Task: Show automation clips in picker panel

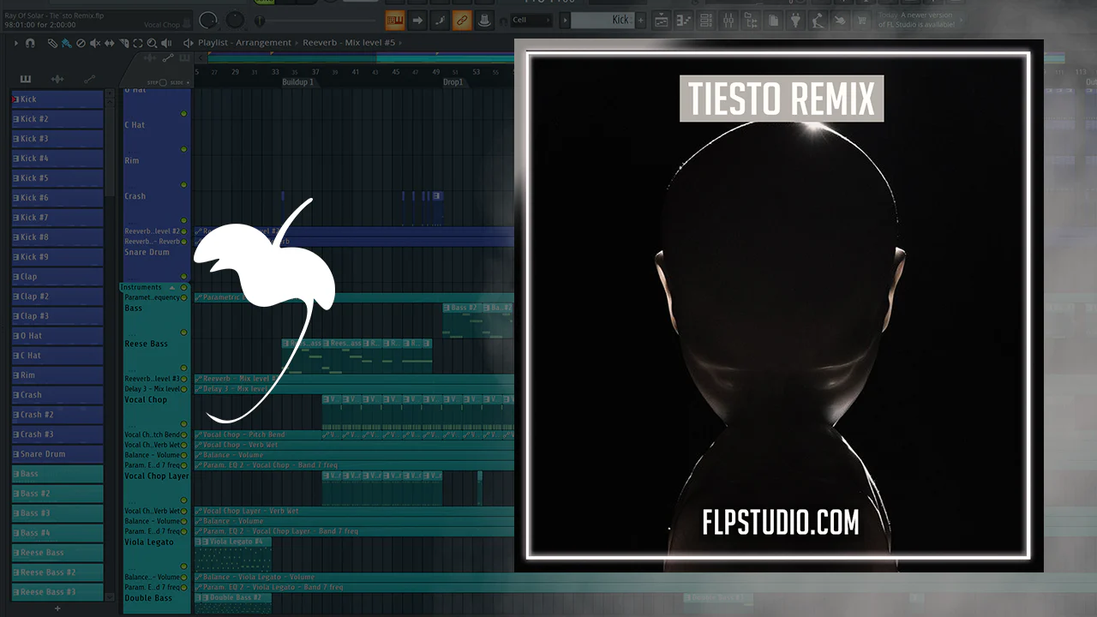Action: [x=89, y=79]
